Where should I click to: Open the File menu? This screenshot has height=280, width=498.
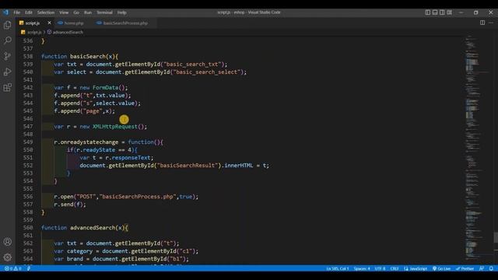[17, 12]
